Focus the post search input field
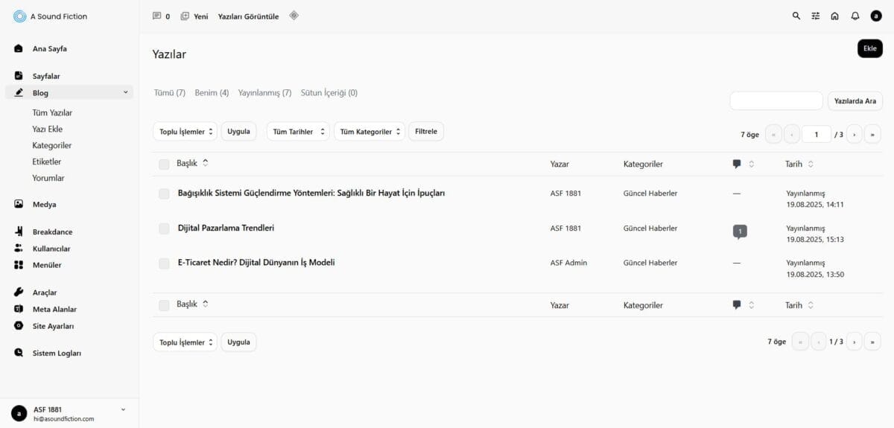The height and width of the screenshot is (428, 894). point(776,100)
